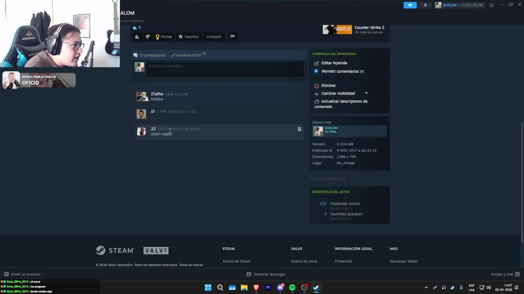Toggle Suscribirse al hilo checkbox
524x294 pixels.
(x=172, y=55)
